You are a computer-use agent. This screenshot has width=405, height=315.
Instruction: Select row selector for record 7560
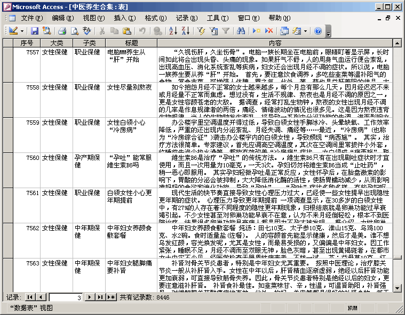click(x=8, y=170)
